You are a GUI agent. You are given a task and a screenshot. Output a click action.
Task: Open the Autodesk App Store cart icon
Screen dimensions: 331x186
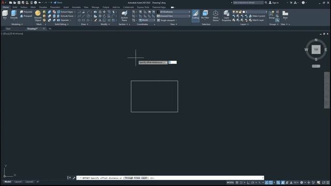[291, 3]
